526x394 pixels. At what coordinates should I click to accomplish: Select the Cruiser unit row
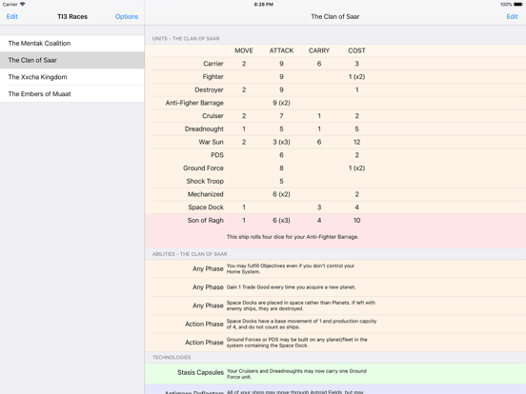click(x=335, y=116)
